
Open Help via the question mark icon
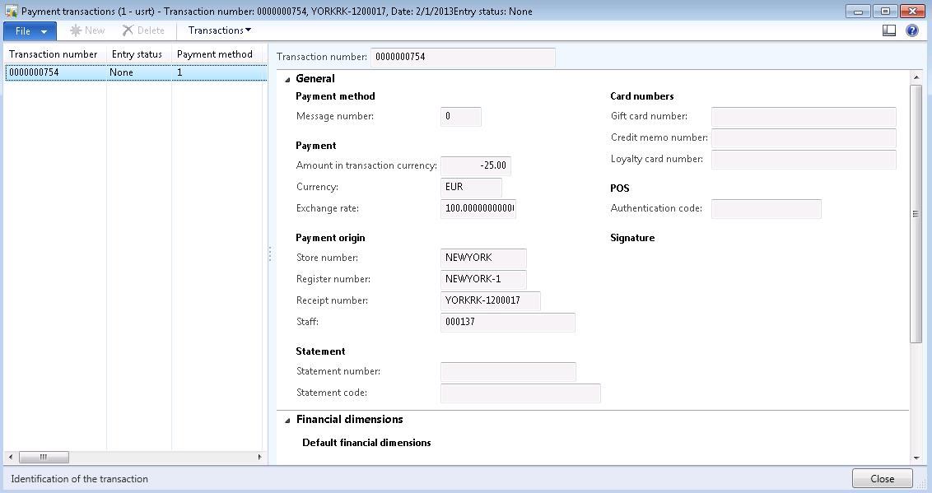coord(911,30)
